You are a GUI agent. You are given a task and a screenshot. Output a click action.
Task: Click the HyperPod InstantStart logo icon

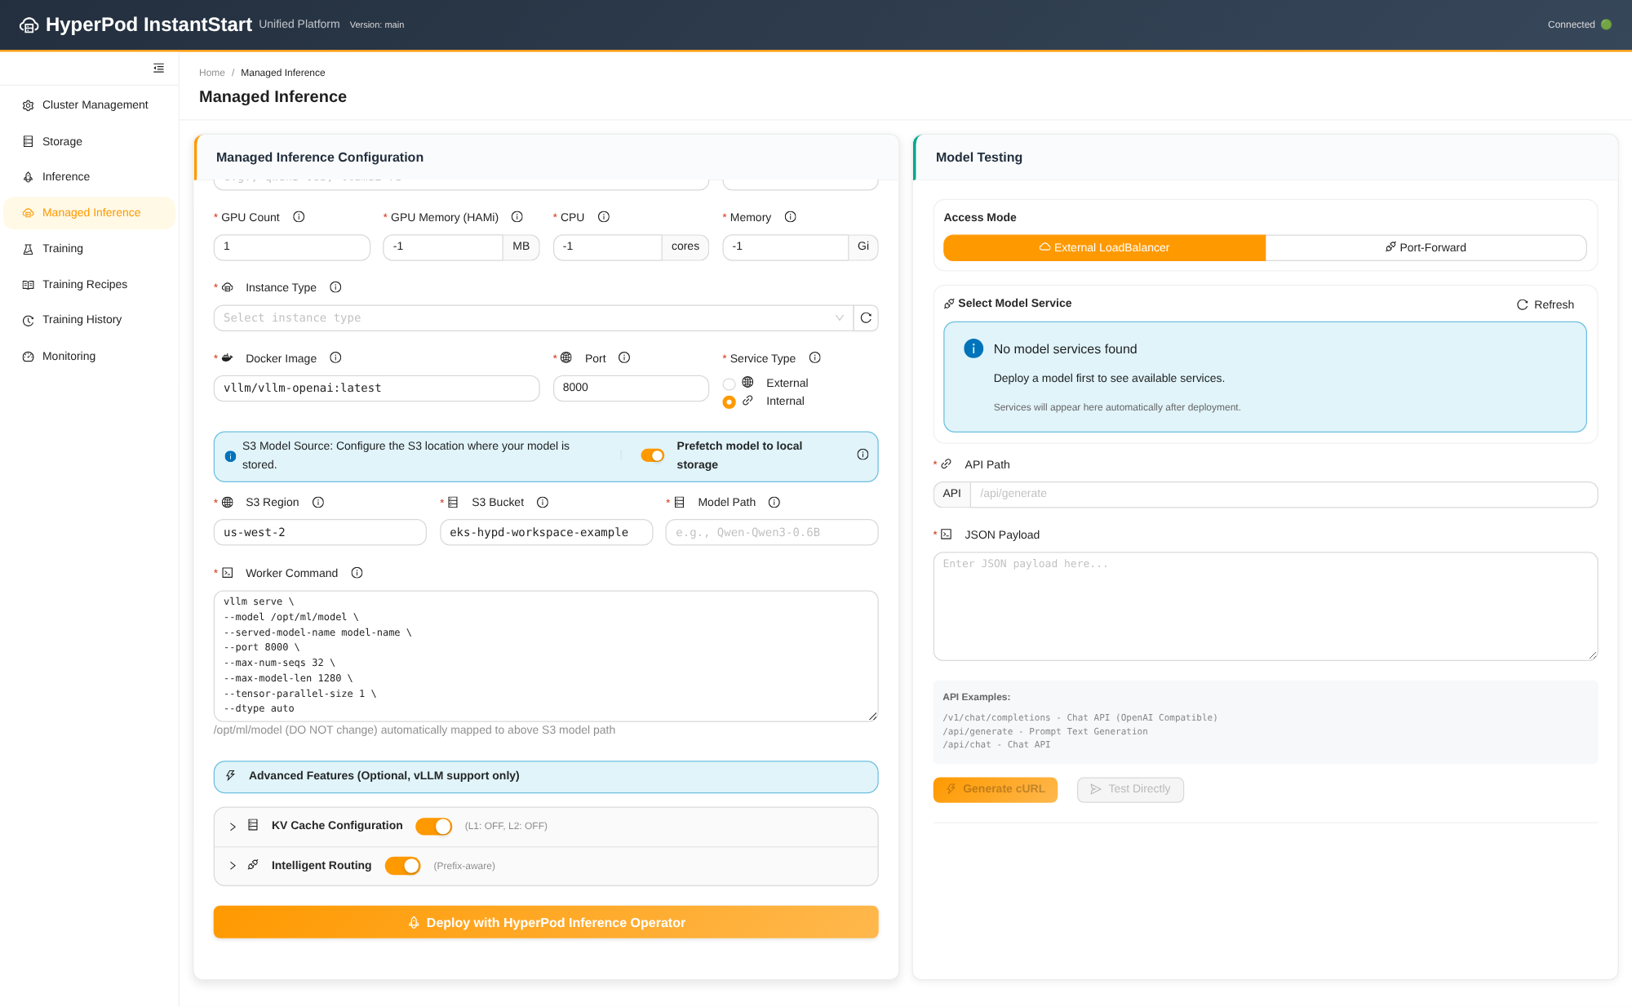click(x=29, y=25)
